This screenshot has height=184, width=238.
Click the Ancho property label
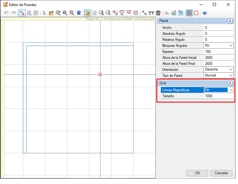(x=167, y=27)
